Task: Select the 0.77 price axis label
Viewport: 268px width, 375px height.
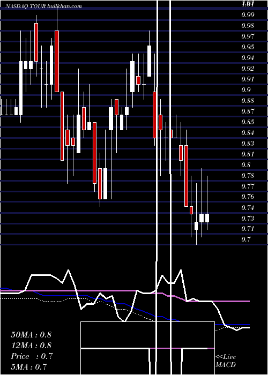Action: click(248, 186)
